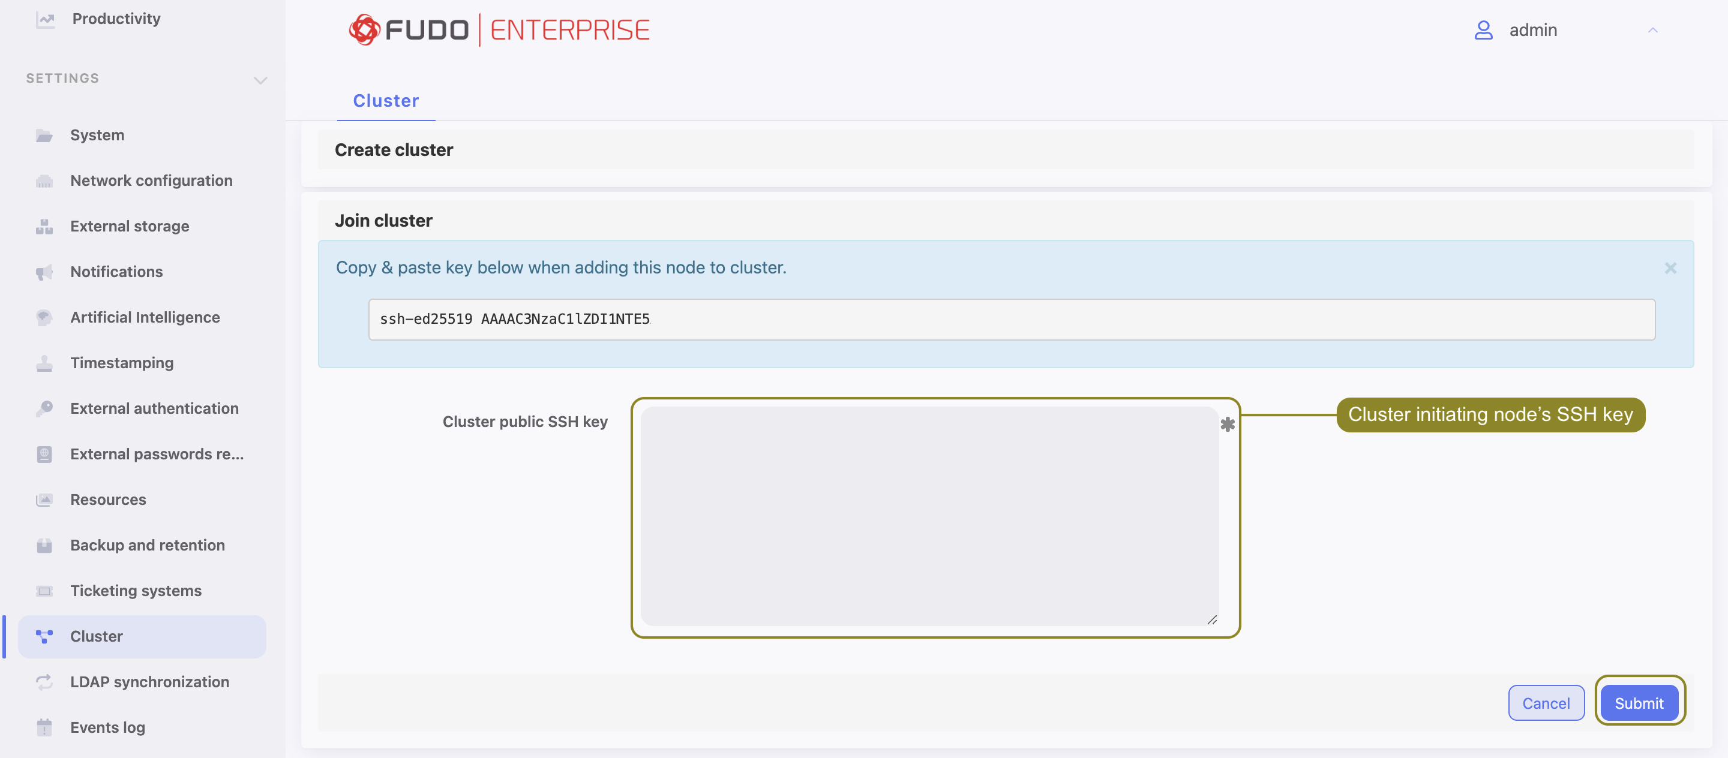This screenshot has width=1728, height=758.
Task: Open the Timestamping stamp icon
Action: tap(44, 363)
